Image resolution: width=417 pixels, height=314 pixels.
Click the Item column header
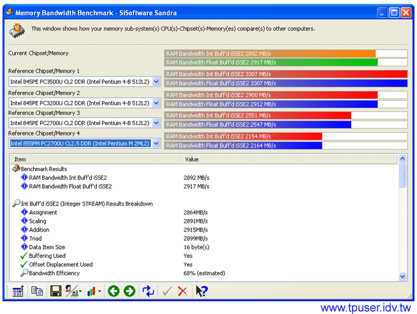pos(96,159)
